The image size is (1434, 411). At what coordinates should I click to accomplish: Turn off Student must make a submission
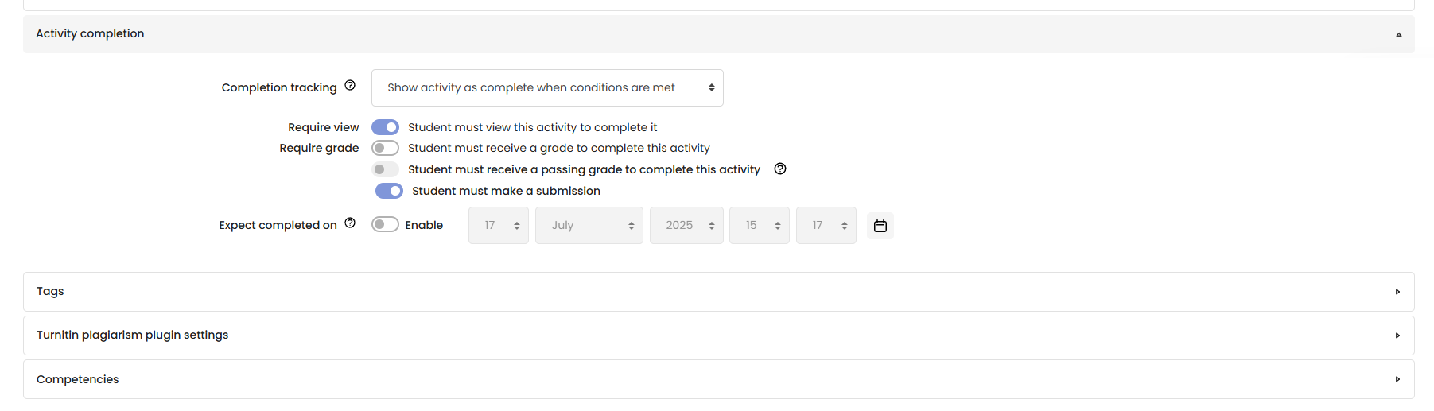pyautogui.click(x=389, y=191)
